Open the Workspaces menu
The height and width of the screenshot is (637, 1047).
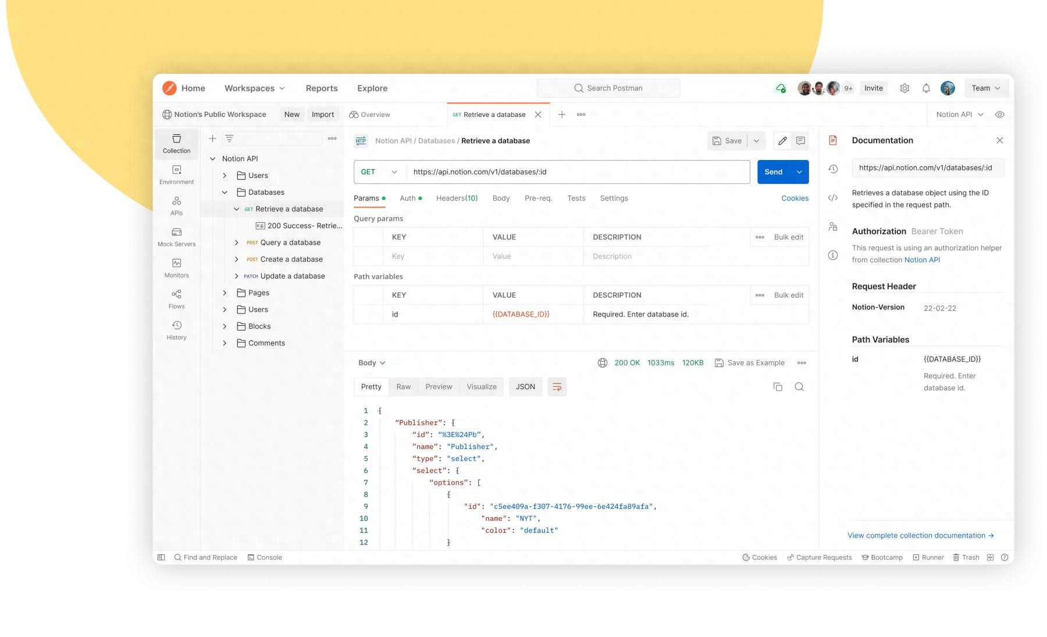coord(255,88)
